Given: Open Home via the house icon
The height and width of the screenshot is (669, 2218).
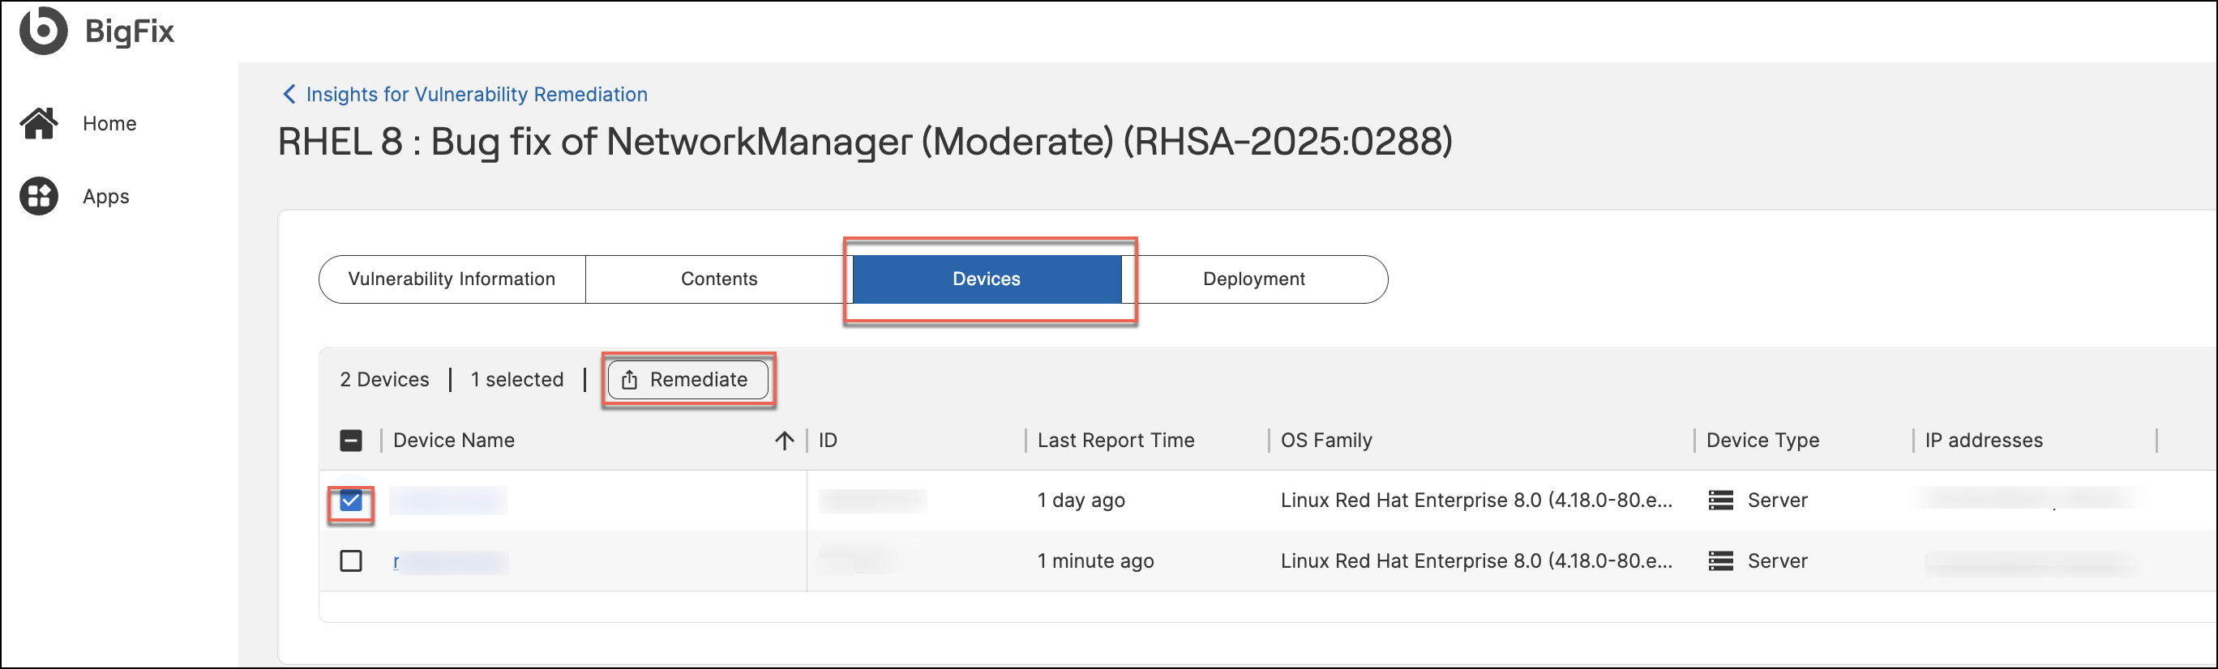Looking at the screenshot, I should pyautogui.click(x=39, y=124).
